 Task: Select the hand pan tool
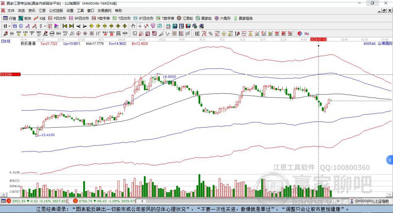point(133,26)
